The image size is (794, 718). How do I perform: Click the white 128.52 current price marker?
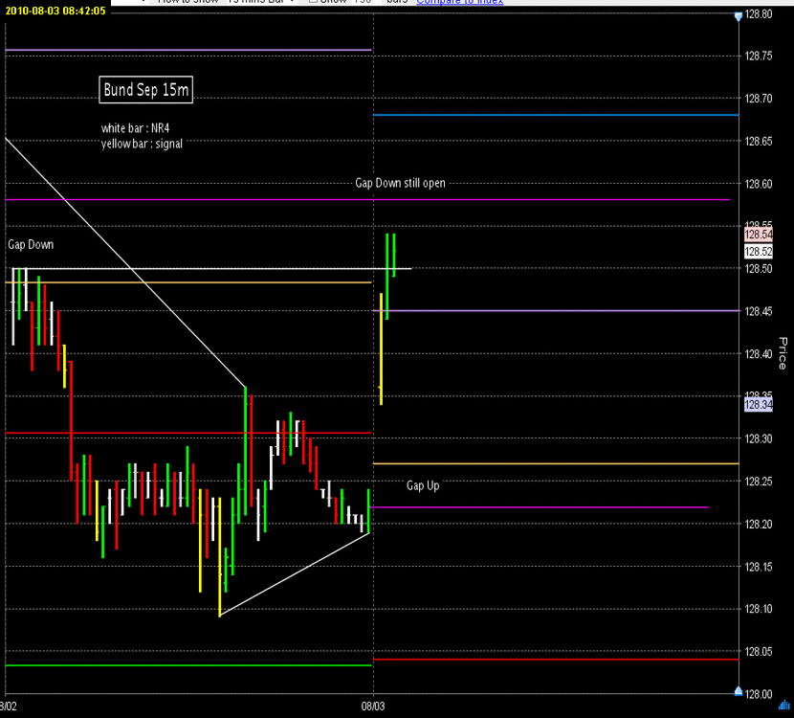[x=759, y=252]
